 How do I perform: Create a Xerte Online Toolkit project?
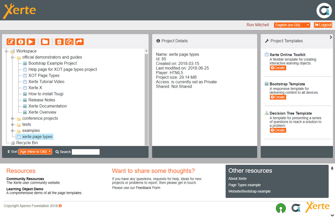tap(278, 68)
